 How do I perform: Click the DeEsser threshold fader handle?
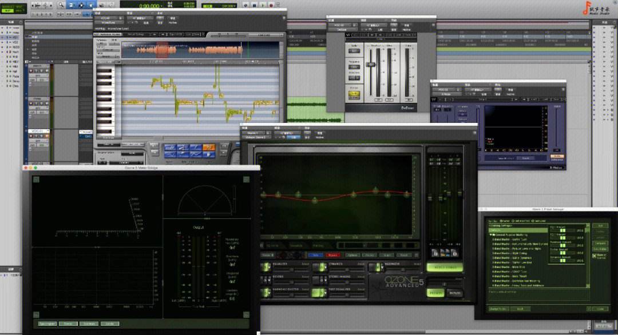pyautogui.click(x=371, y=64)
